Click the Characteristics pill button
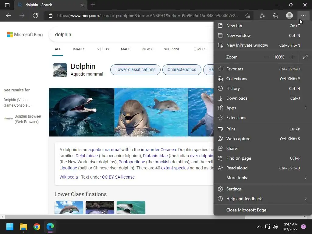 coord(182,70)
